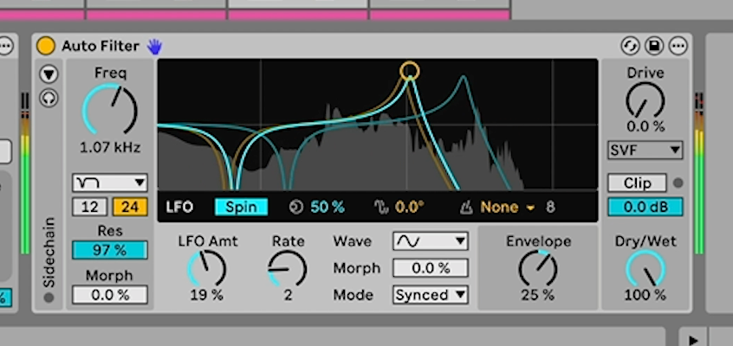The height and width of the screenshot is (346, 733).
Task: Click the 1.07 kHz frequency value
Action: click(x=110, y=148)
